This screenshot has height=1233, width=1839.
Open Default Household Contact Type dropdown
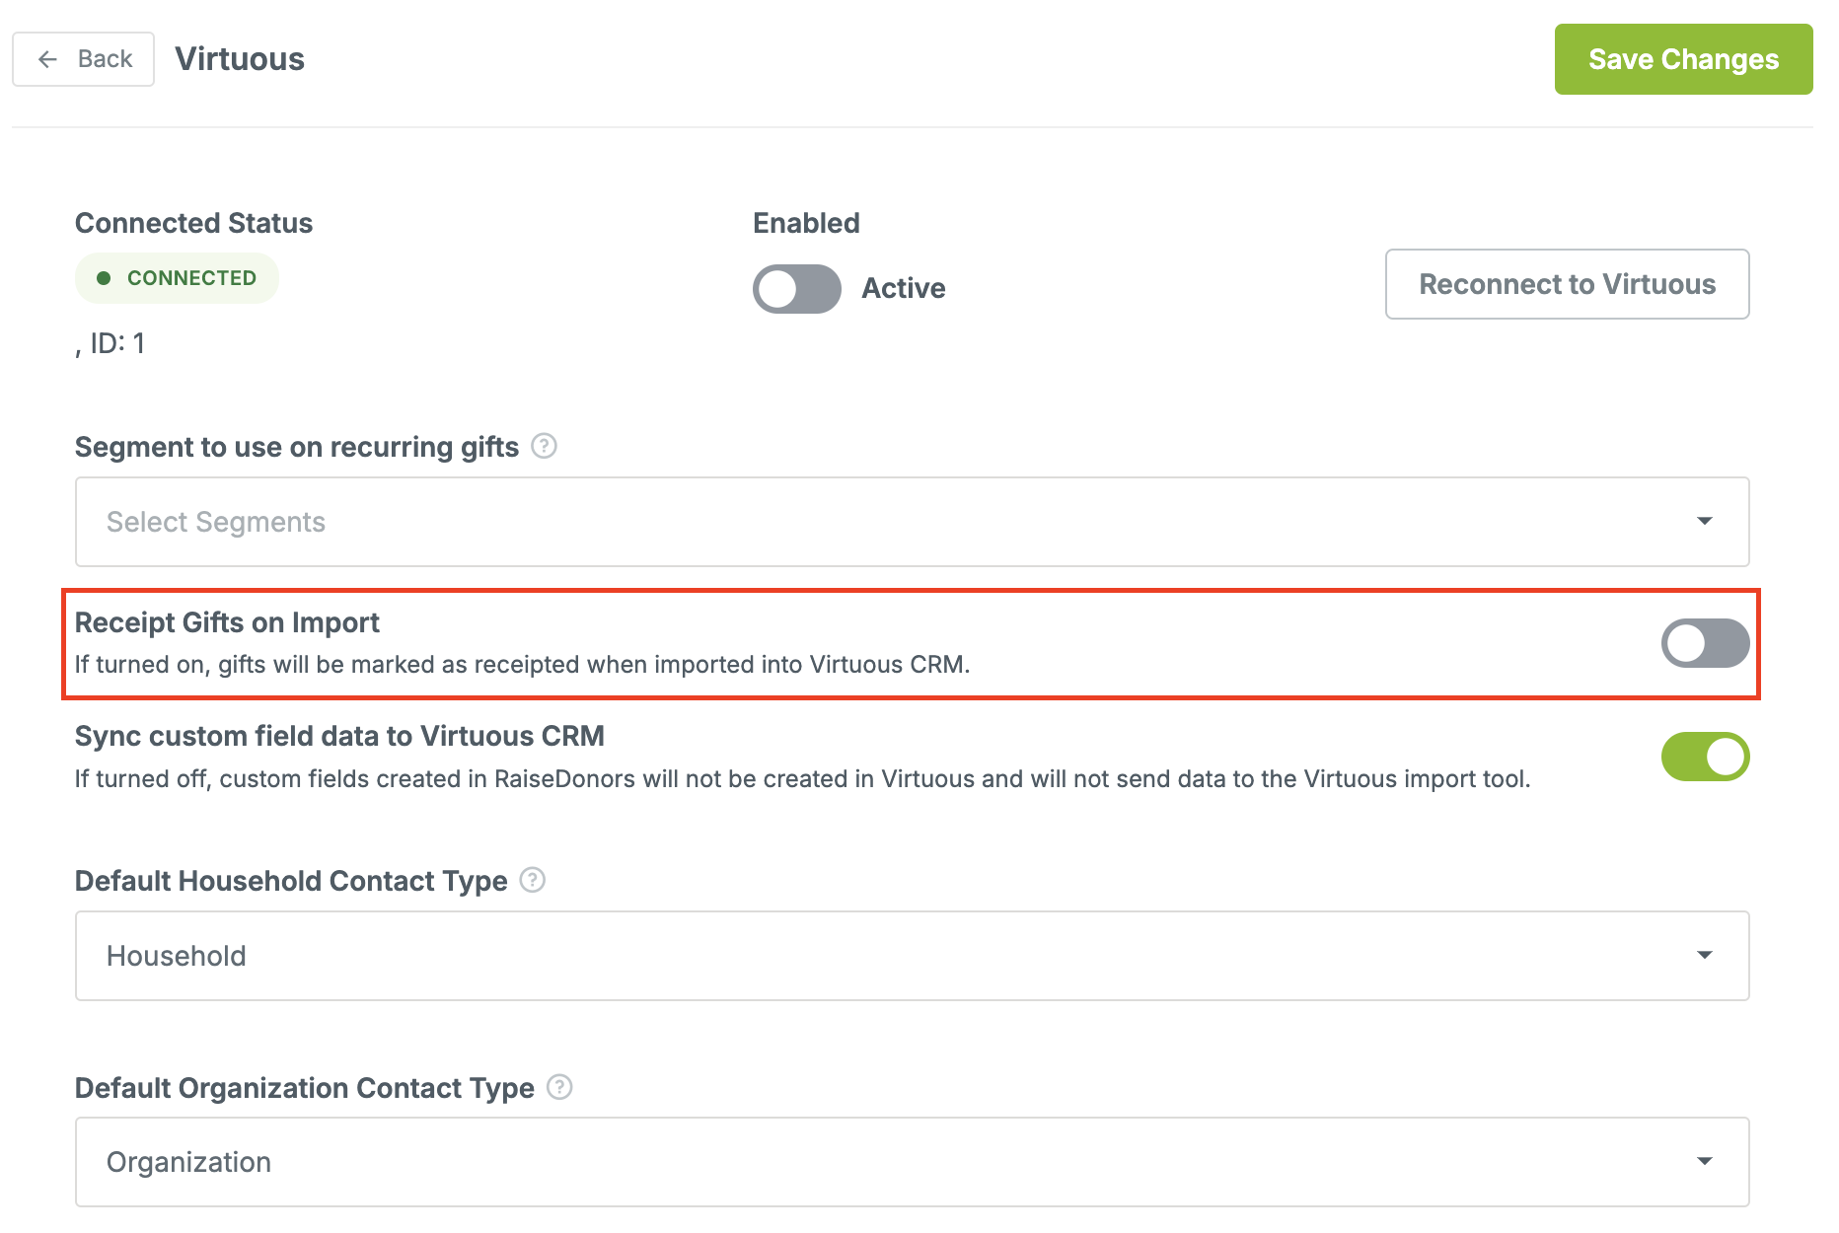[x=912, y=956]
